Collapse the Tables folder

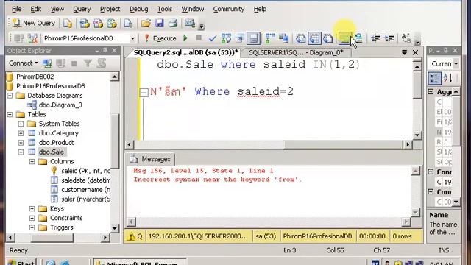coord(10,115)
